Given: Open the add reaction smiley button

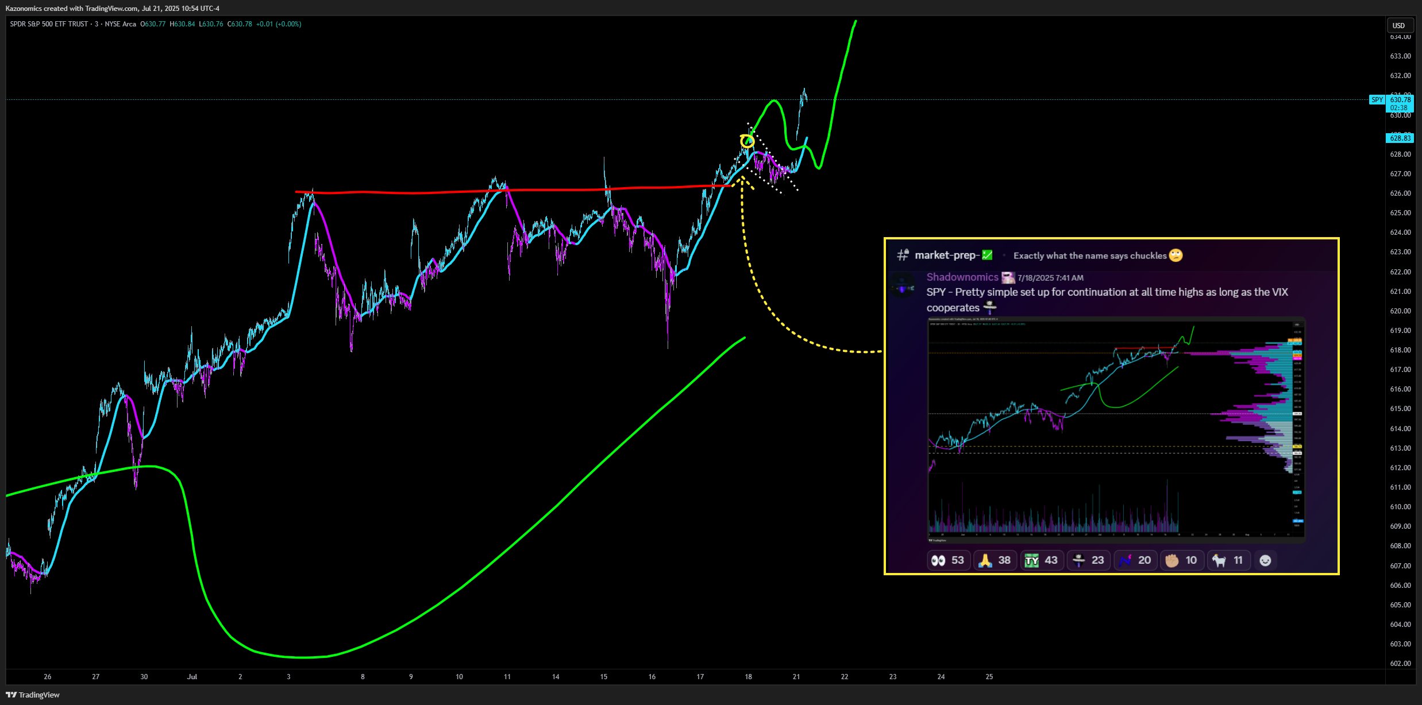Looking at the screenshot, I should (1265, 560).
